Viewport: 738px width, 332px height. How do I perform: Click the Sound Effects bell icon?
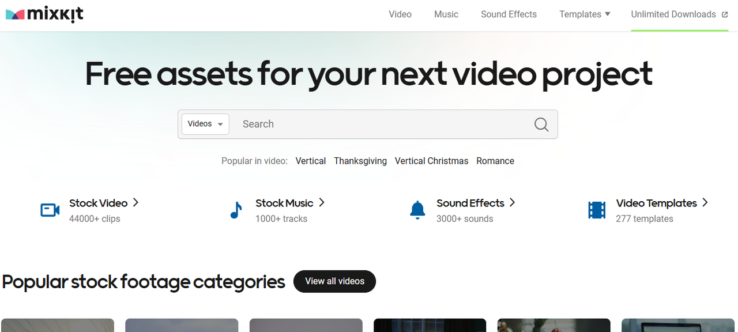417,210
